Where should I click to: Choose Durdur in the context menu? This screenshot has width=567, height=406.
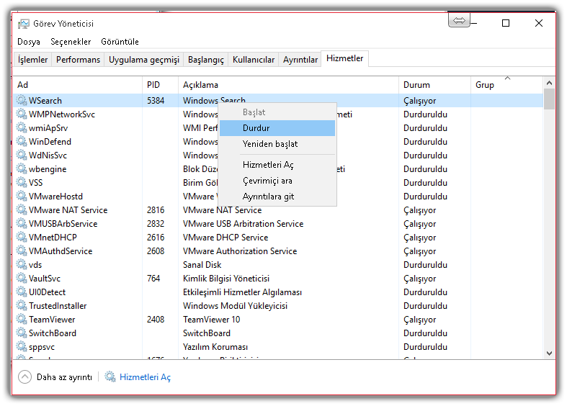(277, 128)
